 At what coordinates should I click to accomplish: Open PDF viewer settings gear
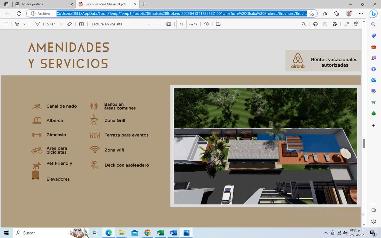[x=356, y=24]
